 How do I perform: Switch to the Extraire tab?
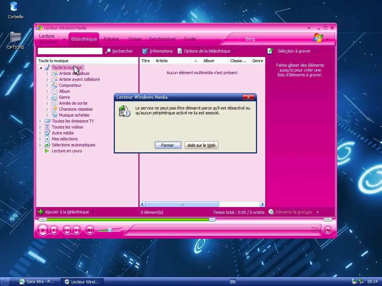pos(111,39)
